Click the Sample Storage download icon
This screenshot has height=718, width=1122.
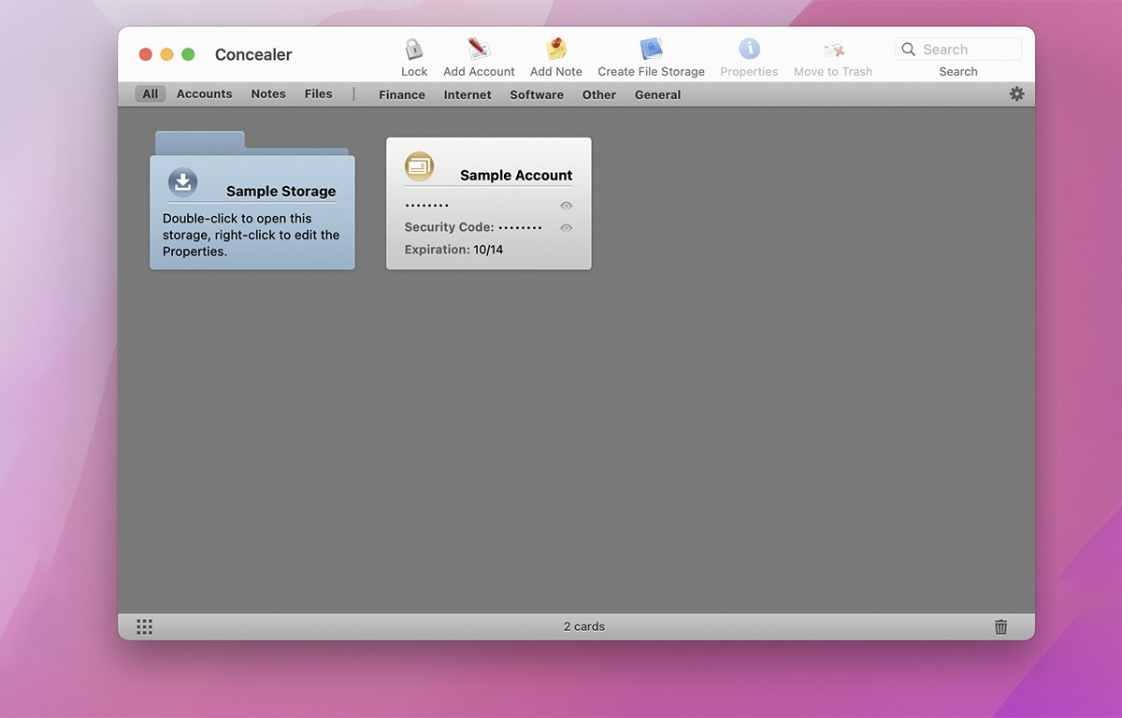click(183, 182)
